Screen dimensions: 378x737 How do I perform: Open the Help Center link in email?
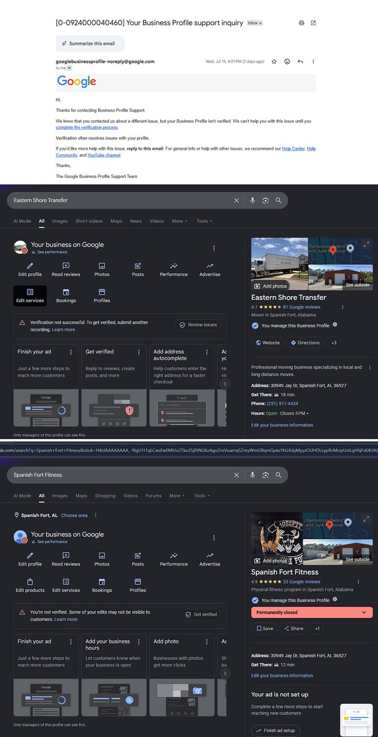293,149
